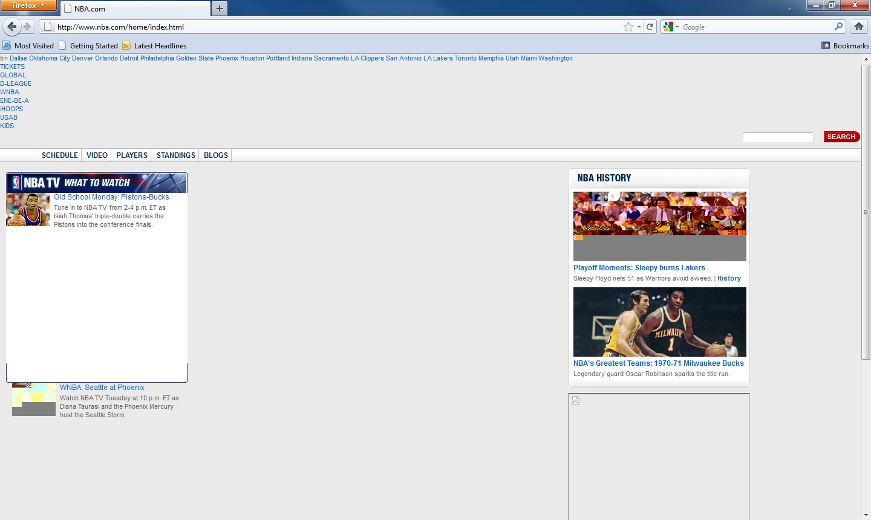Open the LA Lakers team link
871x520 pixels.
[x=438, y=59]
